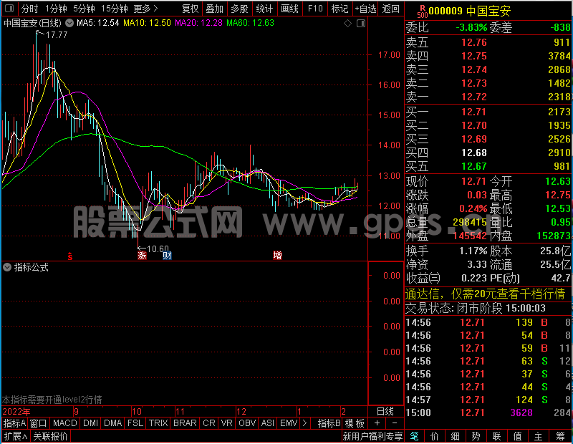Open the 新用户福利专享 link

[x=372, y=436]
